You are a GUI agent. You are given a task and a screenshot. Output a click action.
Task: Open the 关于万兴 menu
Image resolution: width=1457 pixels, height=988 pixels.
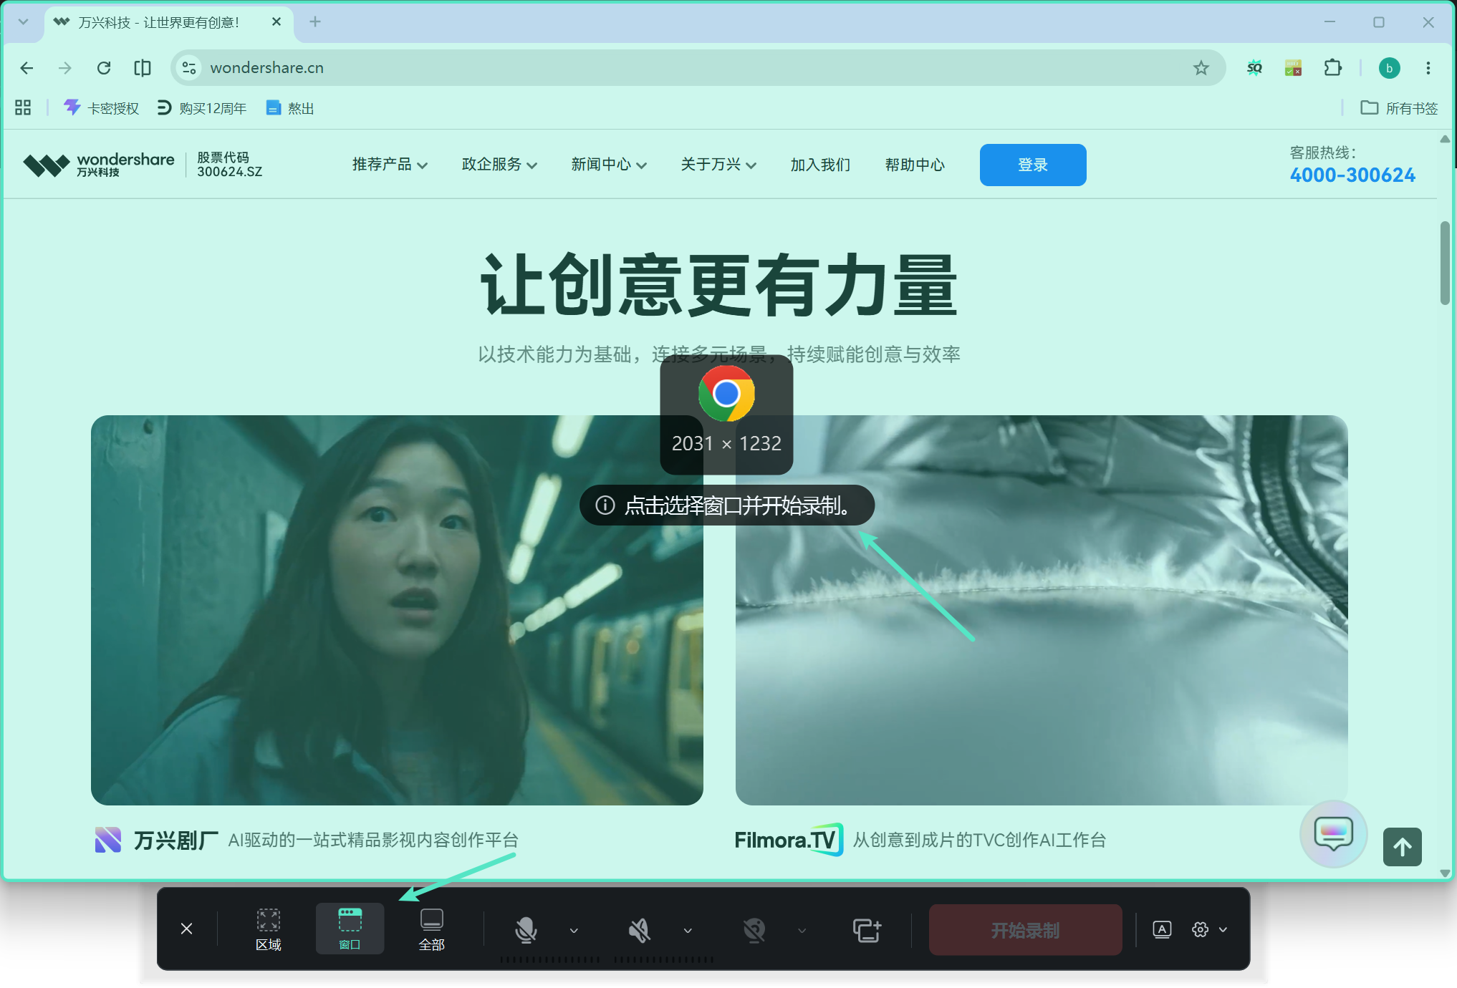[x=718, y=165]
